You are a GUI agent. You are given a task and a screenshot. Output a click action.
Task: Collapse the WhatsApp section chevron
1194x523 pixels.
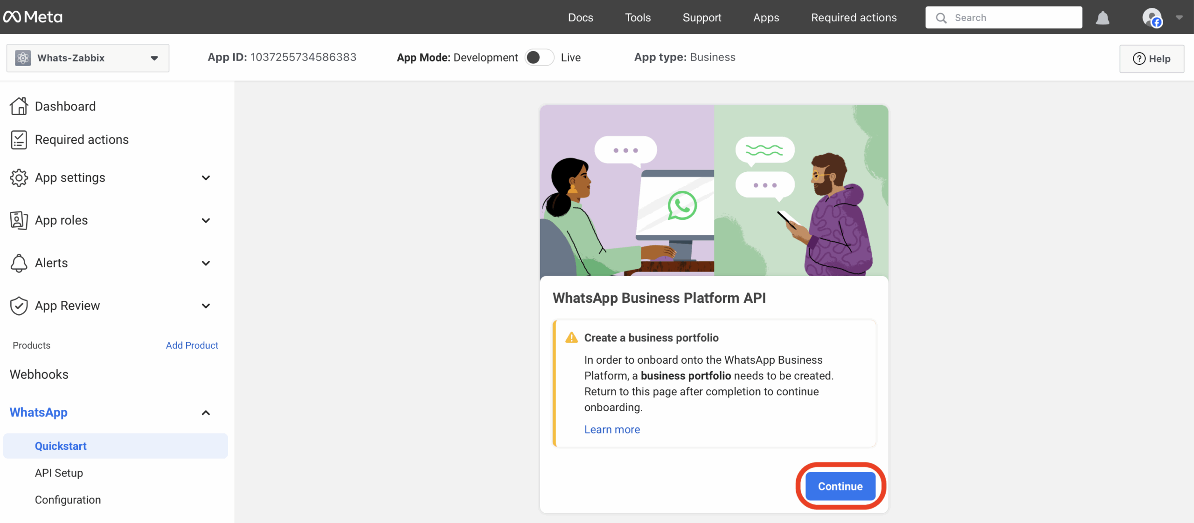tap(206, 413)
